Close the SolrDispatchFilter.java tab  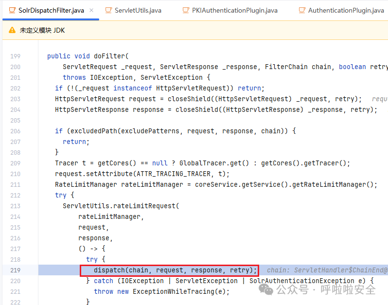[x=91, y=10]
